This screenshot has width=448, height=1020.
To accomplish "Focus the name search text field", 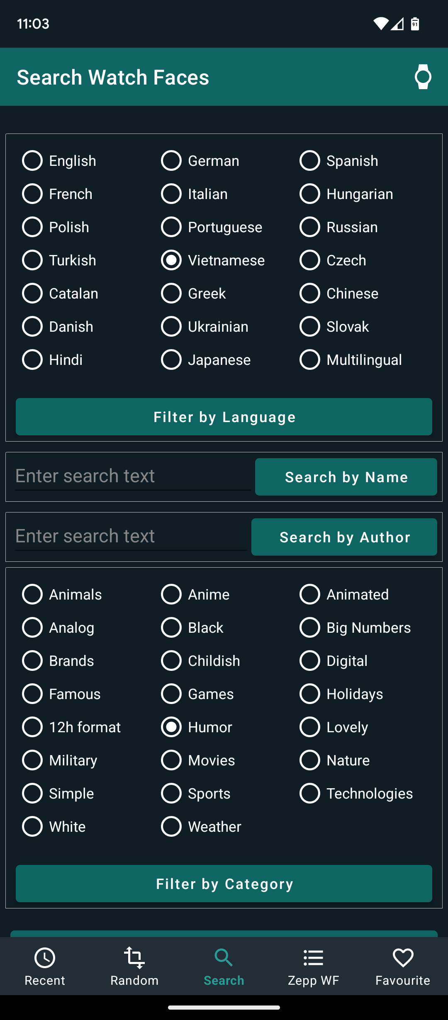I will click(x=133, y=476).
